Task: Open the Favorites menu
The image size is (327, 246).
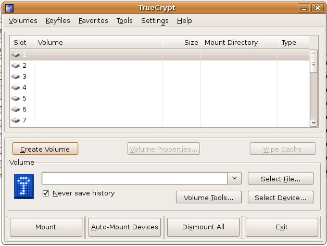Action: tap(93, 21)
